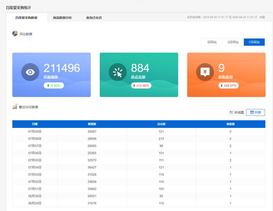The image size is (273, 211).
Task: Click the 30882 impressions value
Action: pyautogui.click(x=92, y=189)
